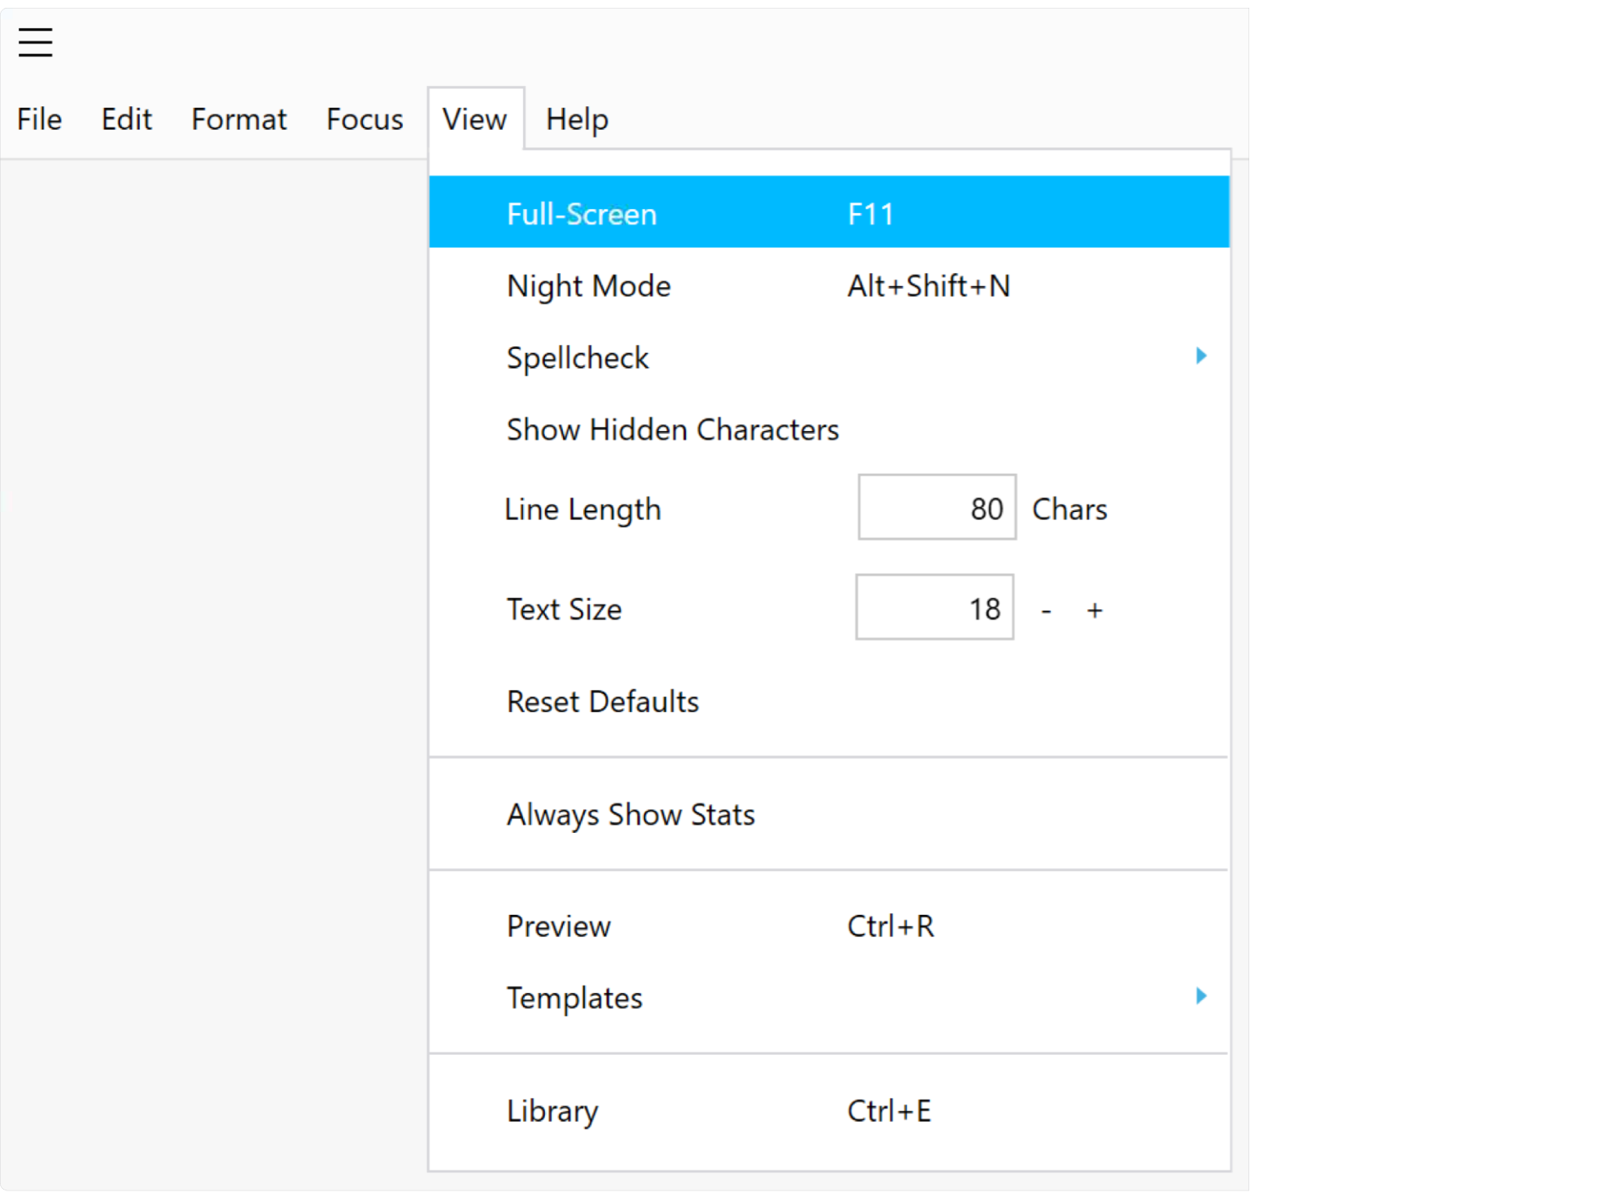
Task: Focus the Line Length input field
Action: tap(937, 507)
